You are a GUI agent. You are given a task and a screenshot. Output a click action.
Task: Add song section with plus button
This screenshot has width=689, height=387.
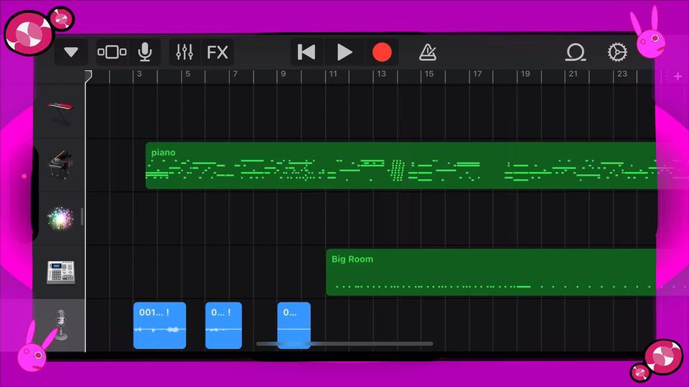[x=678, y=77]
